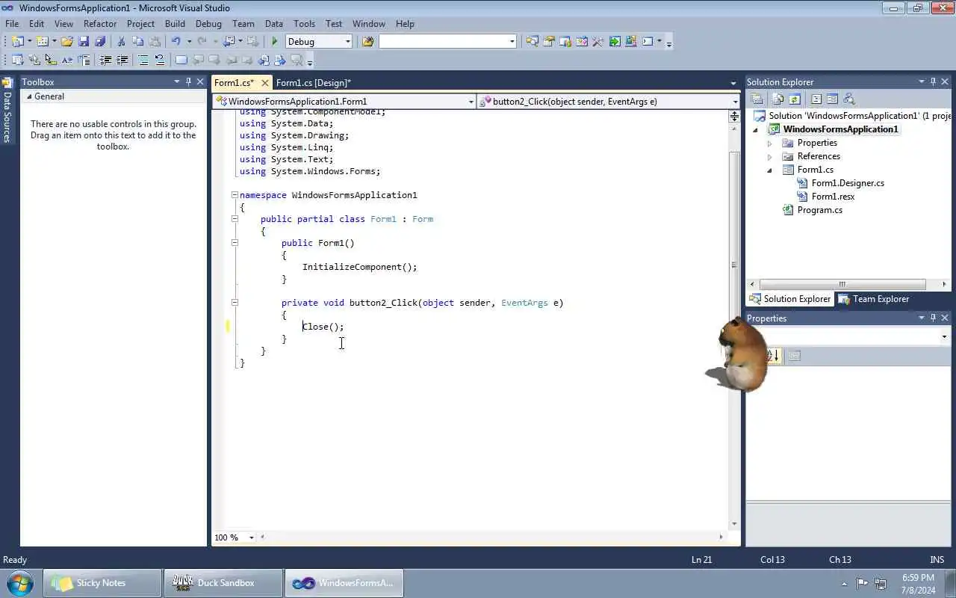Click the Decrease Indent toolbar icon
Image resolution: width=956 pixels, height=598 pixels.
[105, 60]
